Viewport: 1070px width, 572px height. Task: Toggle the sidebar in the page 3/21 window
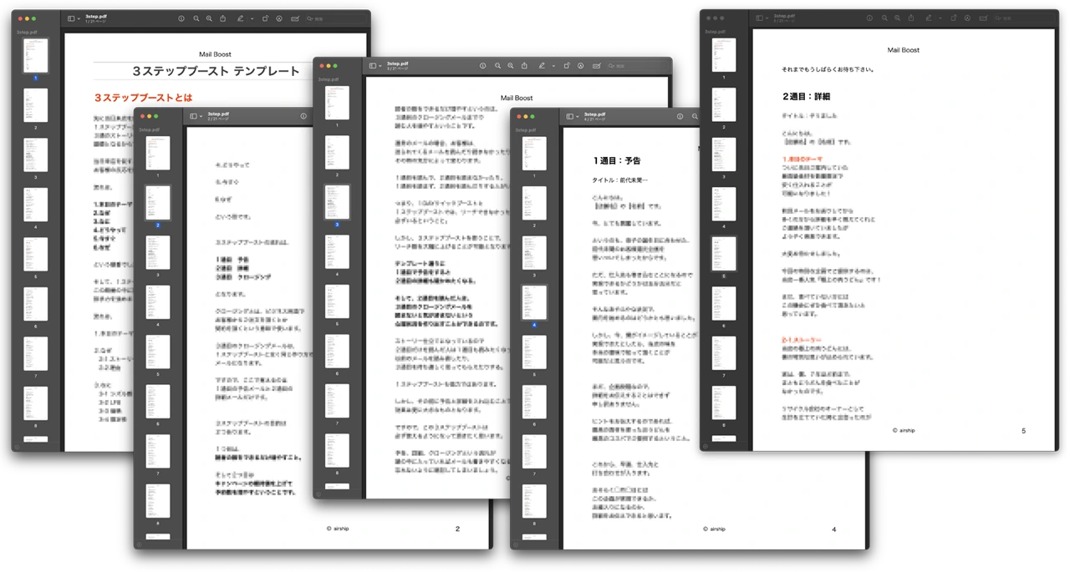(372, 65)
